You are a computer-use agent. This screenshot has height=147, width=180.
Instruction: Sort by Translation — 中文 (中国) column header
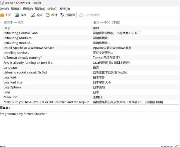pos(107,22)
